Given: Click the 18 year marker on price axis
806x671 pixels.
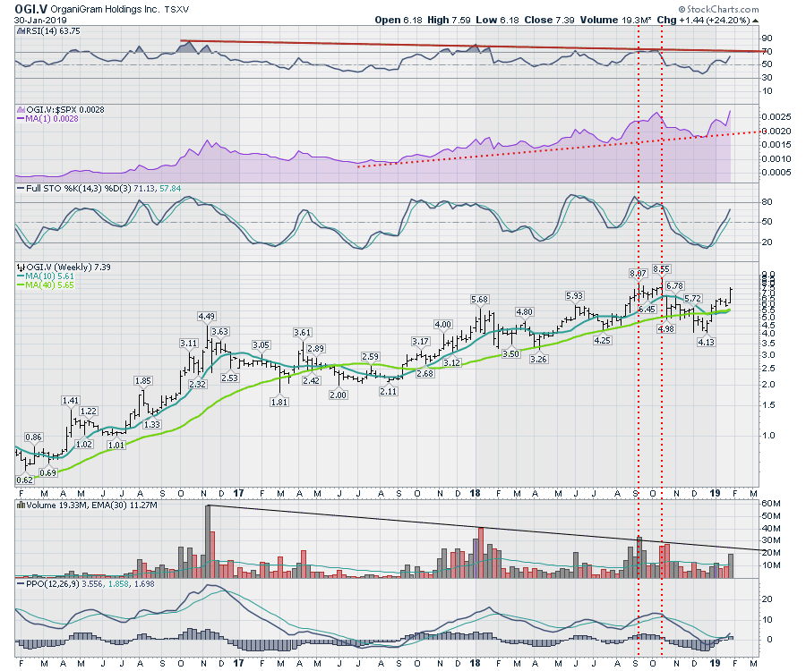Looking at the screenshot, I should pyautogui.click(x=475, y=493).
